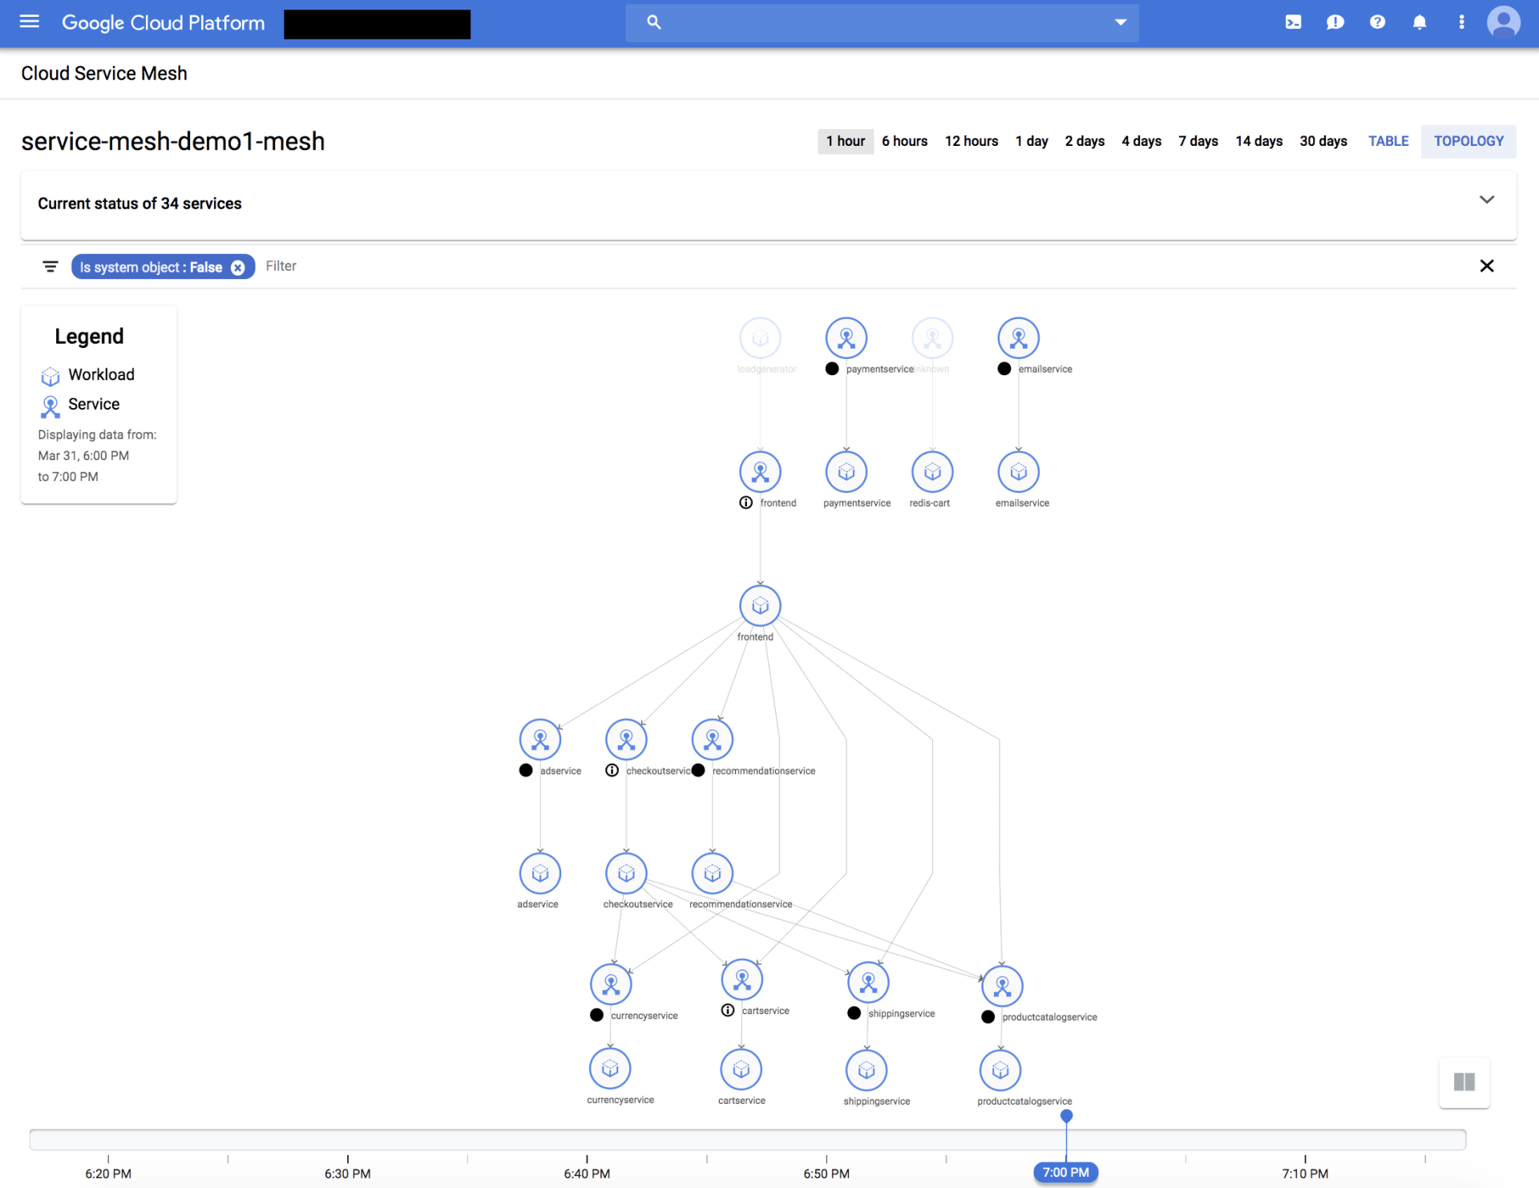Click the 7:00 PM timeline marker label

pyautogui.click(x=1065, y=1173)
